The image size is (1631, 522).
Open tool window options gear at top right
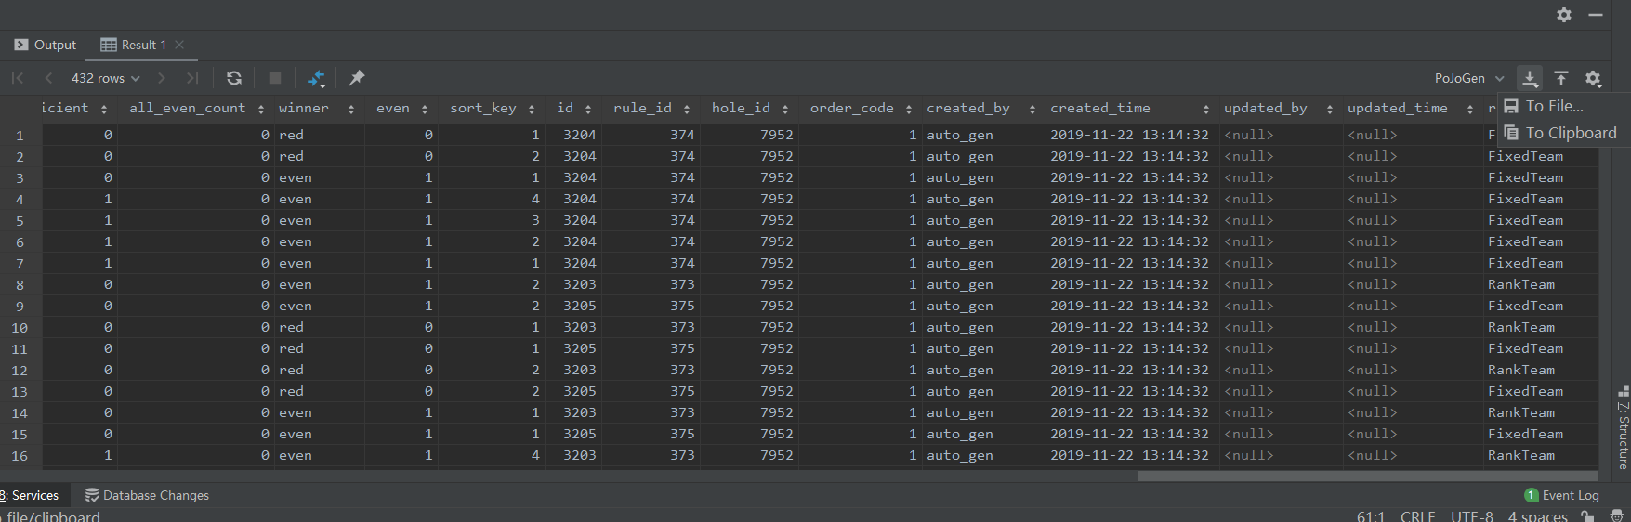pos(1564,15)
